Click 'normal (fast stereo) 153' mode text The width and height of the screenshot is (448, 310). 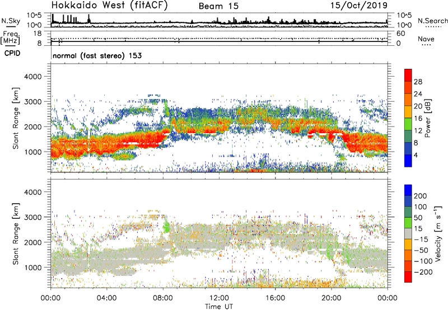97,55
